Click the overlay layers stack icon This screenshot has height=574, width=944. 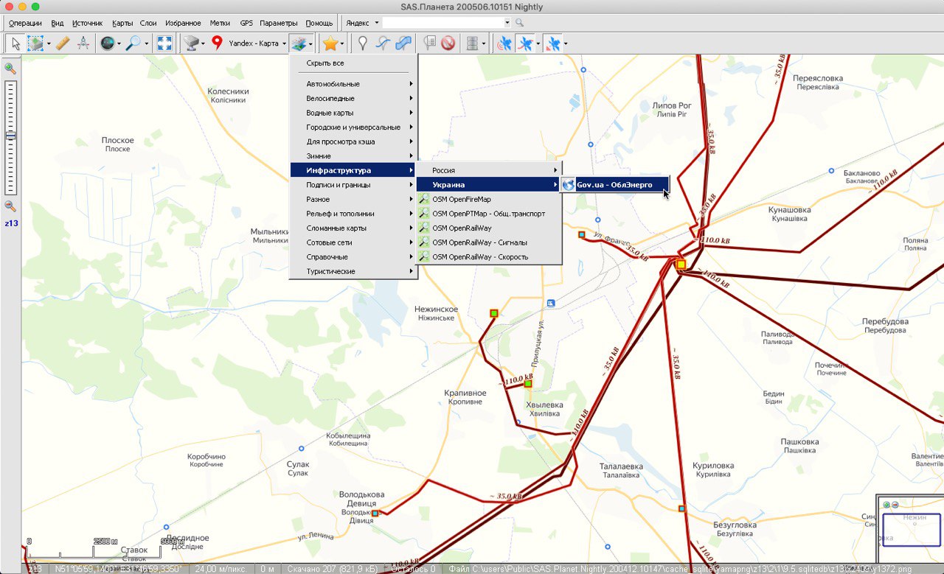[x=298, y=43]
